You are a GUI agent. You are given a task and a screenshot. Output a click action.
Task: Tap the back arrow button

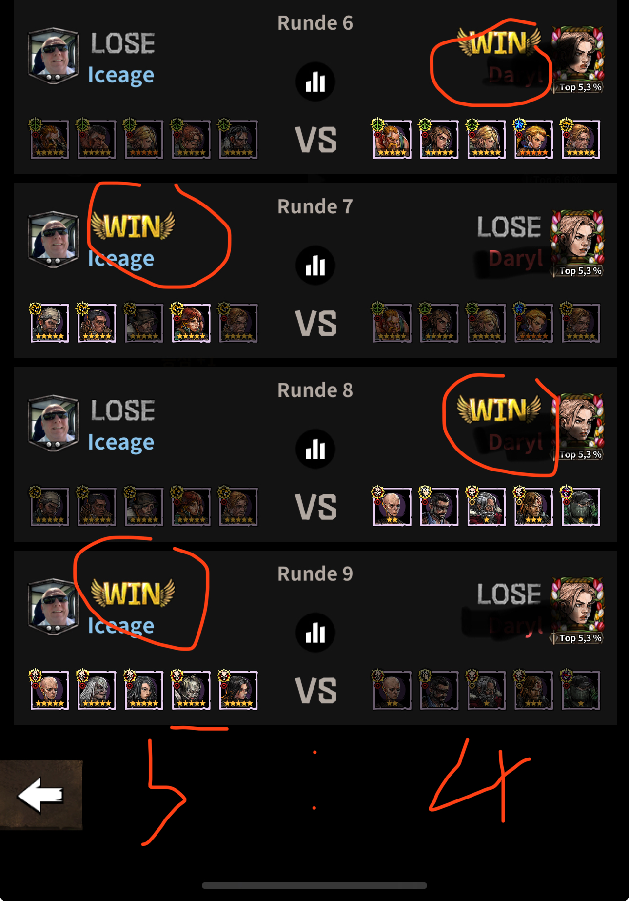coord(41,795)
